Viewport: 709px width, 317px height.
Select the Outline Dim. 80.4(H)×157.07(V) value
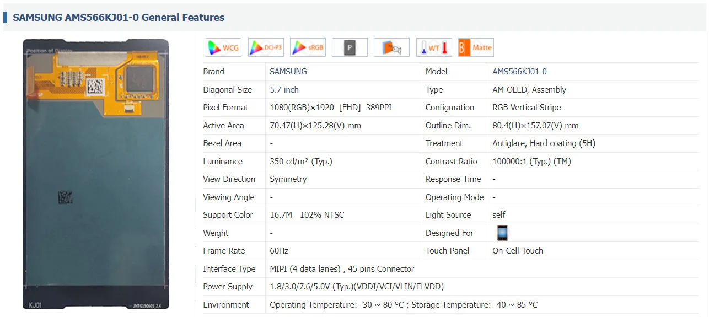[x=535, y=125]
